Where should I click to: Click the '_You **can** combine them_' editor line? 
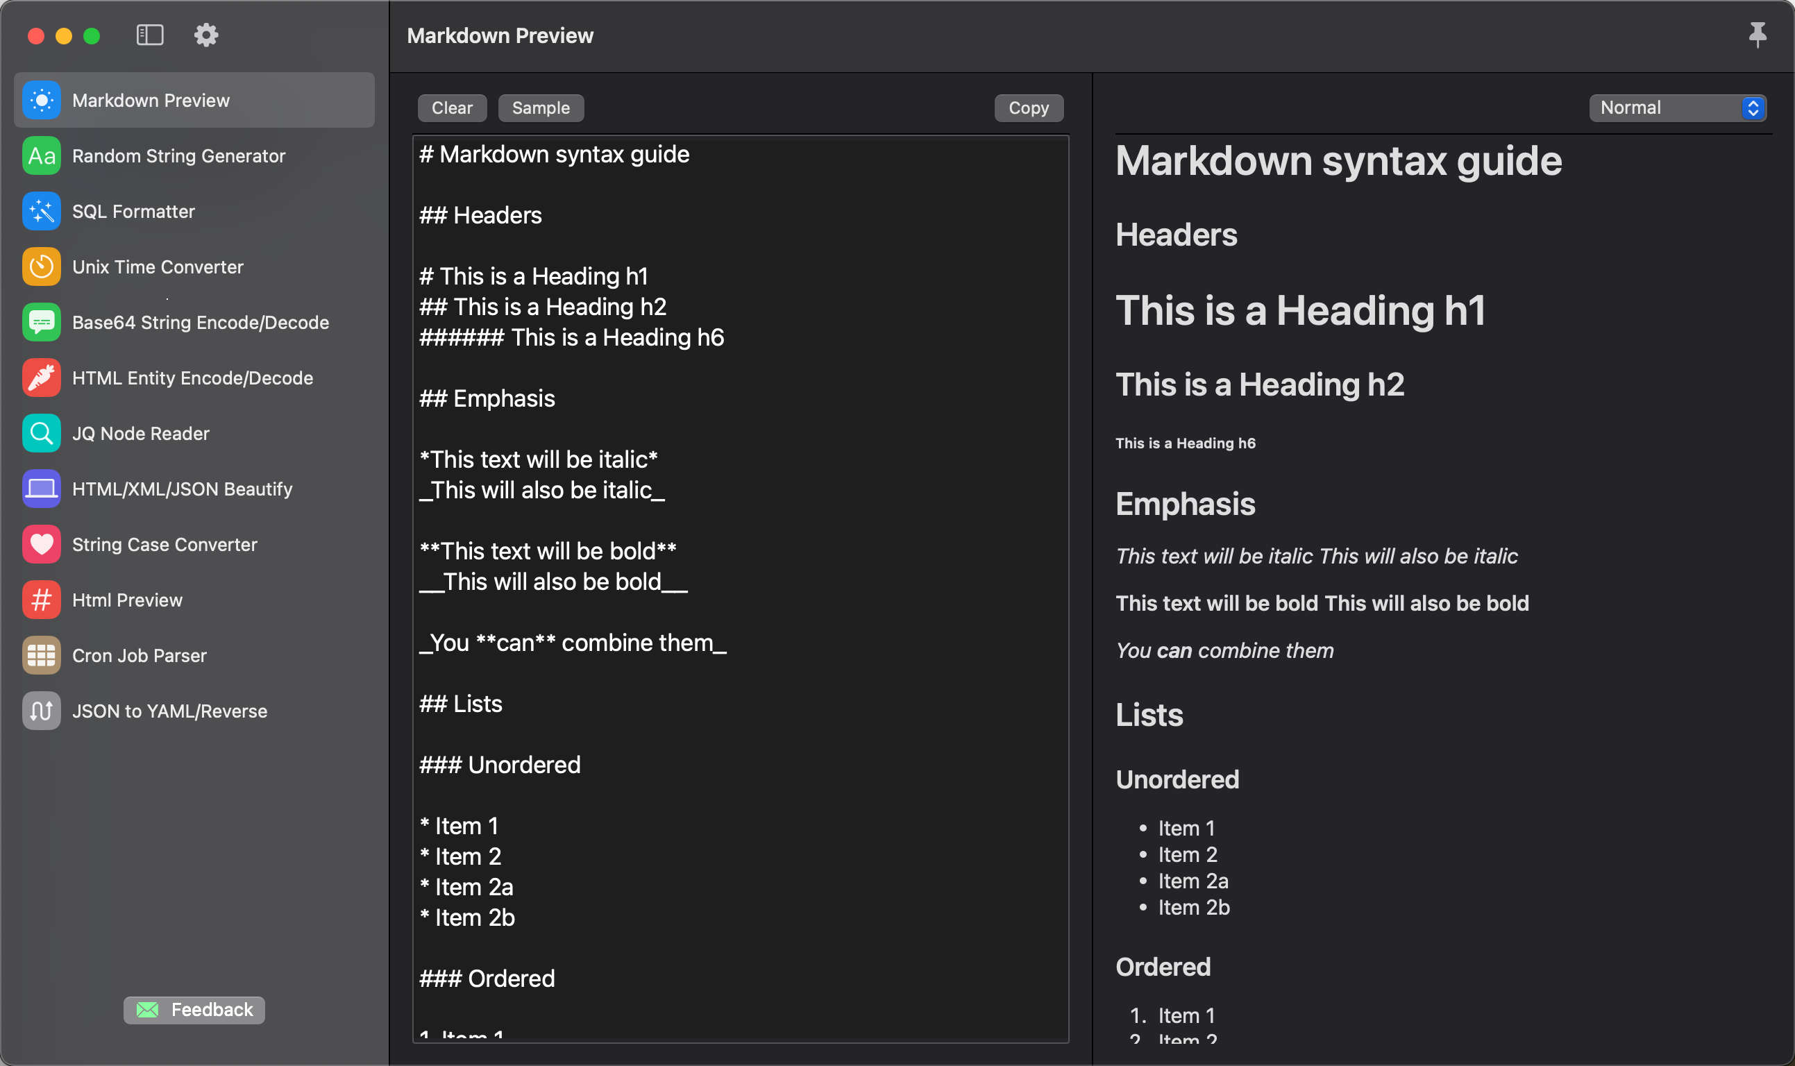tap(573, 642)
